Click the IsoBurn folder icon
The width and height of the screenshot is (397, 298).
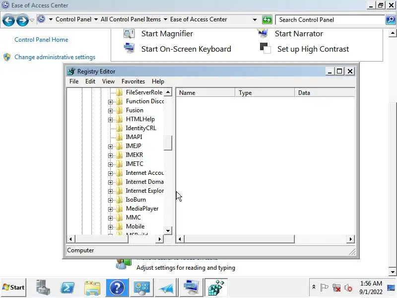(x=120, y=200)
